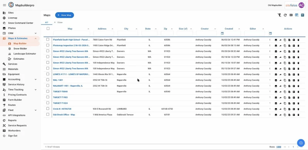
Task: Click the save icon in WAL-1401 row
Action: coord(276,80)
